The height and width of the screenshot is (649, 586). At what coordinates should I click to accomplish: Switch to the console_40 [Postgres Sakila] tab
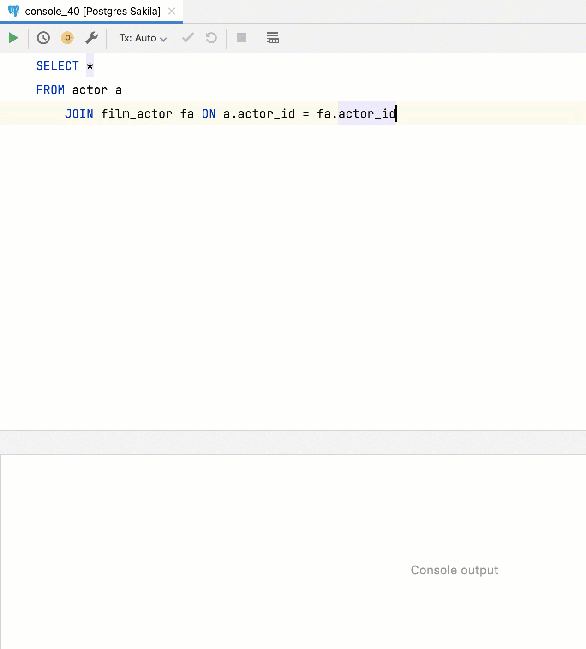pyautogui.click(x=92, y=11)
